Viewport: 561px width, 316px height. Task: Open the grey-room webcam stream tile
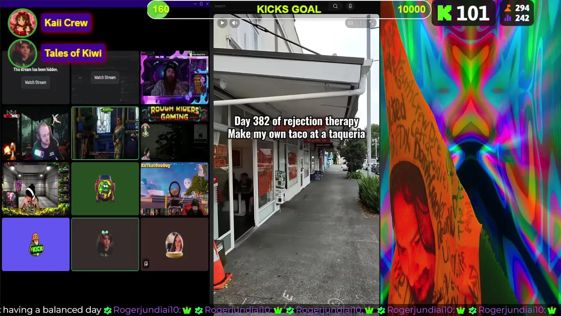tap(36, 189)
